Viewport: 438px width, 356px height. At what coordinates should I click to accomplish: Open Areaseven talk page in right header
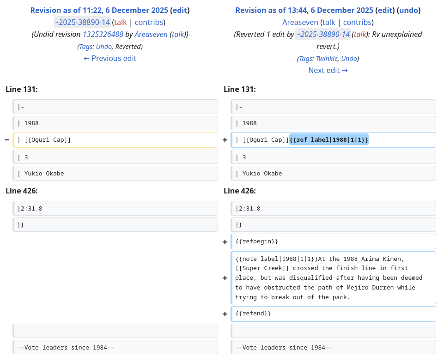pos(329,22)
